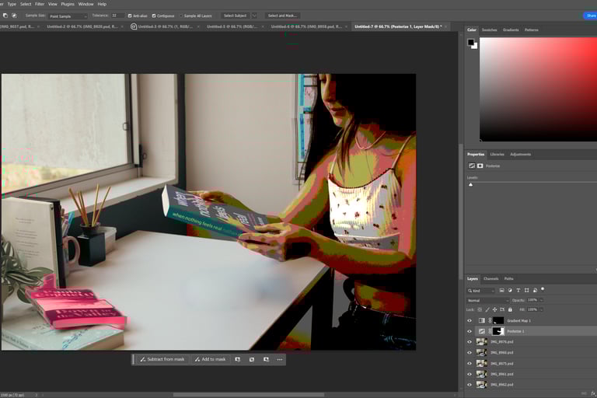
Task: Click the Select Subject button
Action: tap(235, 16)
